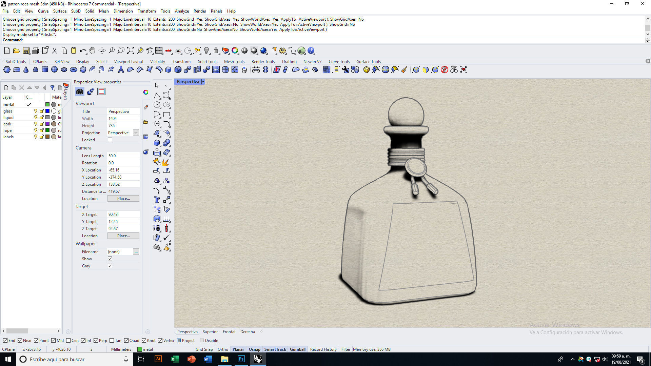The height and width of the screenshot is (366, 651).
Task: Select the Box solid tool in sidebar
Action: [157, 143]
